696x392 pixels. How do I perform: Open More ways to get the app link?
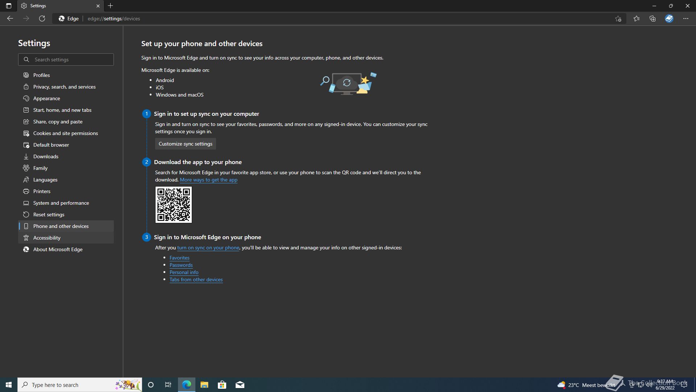pyautogui.click(x=208, y=180)
